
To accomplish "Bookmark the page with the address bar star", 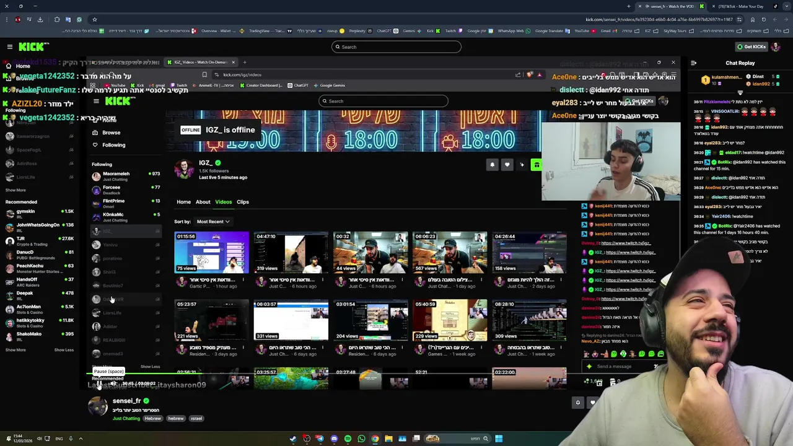I will coord(94,19).
